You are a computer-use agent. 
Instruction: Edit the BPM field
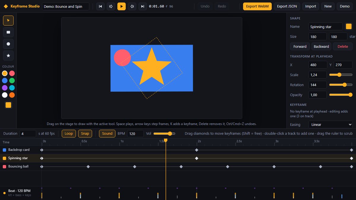pos(135,134)
